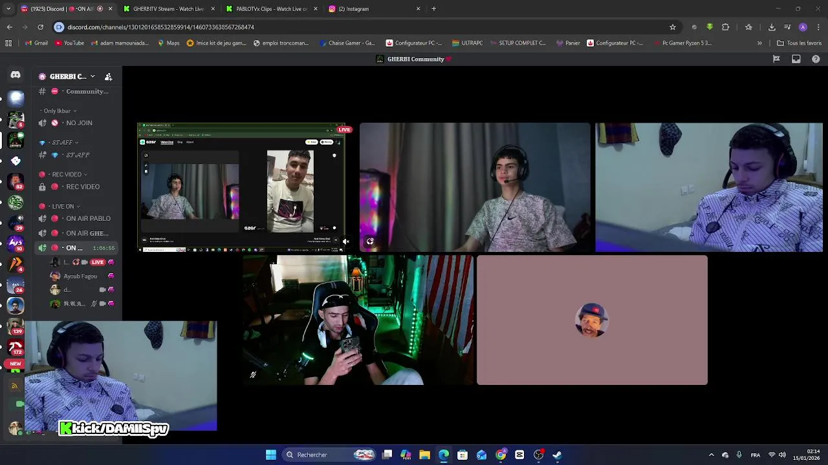This screenshot has width=828, height=465.
Task: Open Microsoft Edge from taskbar
Action: point(444,455)
